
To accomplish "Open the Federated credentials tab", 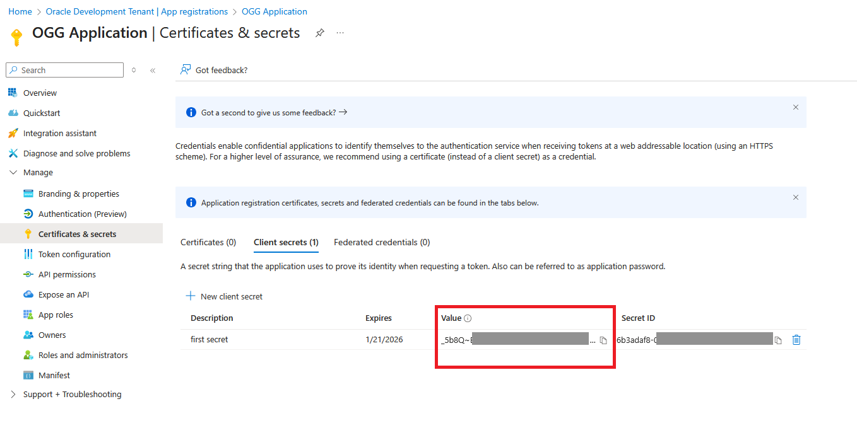I will click(381, 242).
